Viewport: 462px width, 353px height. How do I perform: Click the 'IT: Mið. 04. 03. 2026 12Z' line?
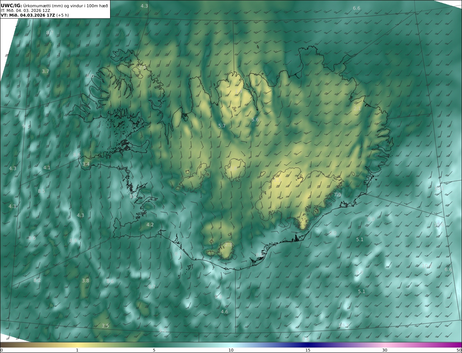point(25,10)
